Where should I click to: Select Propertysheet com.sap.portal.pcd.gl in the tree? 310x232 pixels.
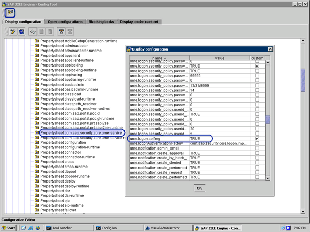click(x=70, y=113)
